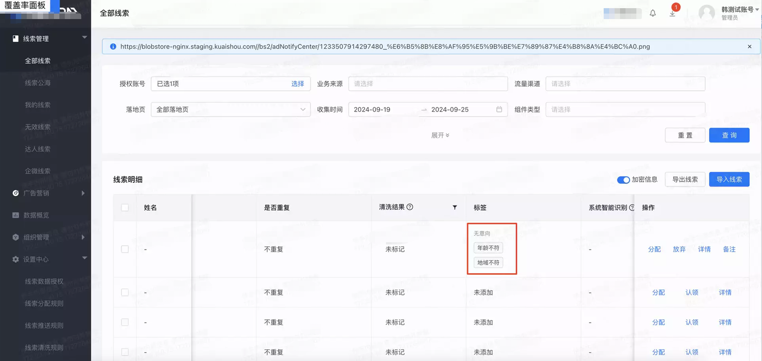Image resolution: width=762 pixels, height=361 pixels.
Task: Open the 流量渠道 dropdown
Action: tap(625, 83)
